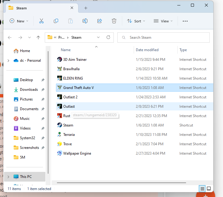The image size is (223, 197).
Task: Switch to large thumbnails view toggle
Action: (209, 189)
